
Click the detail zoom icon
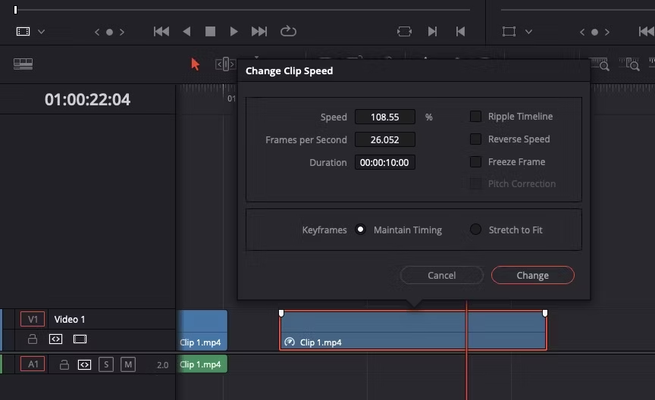coord(629,64)
